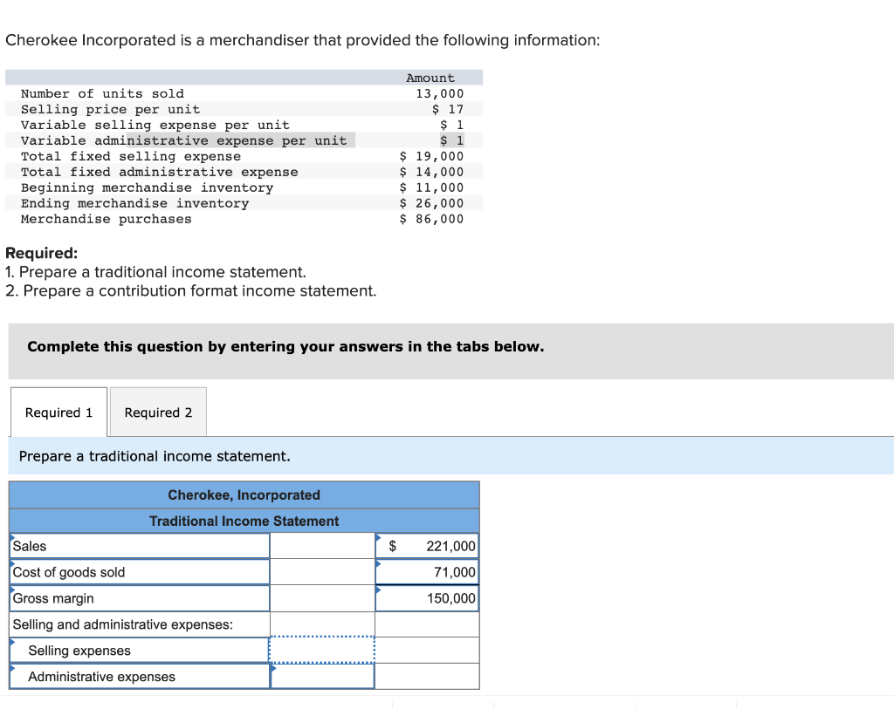
Task: Click requirement '2. Prepare a contribution format income statement.'
Action: (191, 291)
